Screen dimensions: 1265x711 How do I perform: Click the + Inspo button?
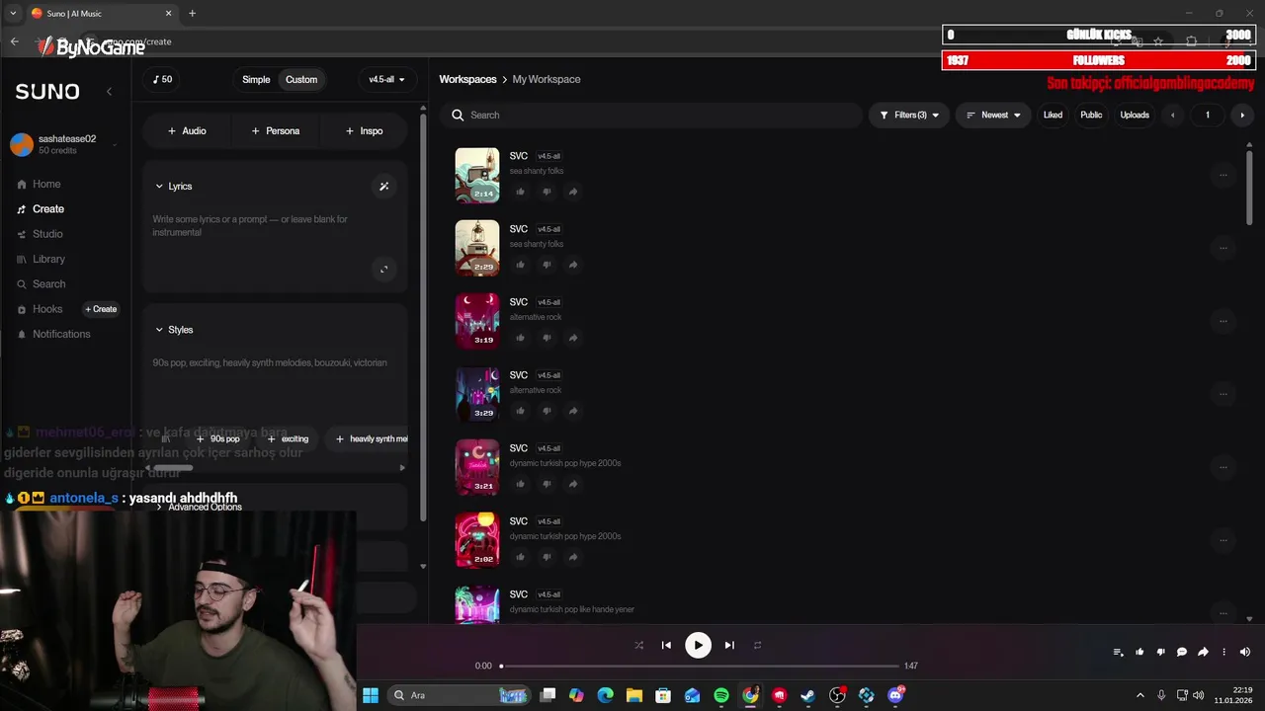(x=364, y=130)
